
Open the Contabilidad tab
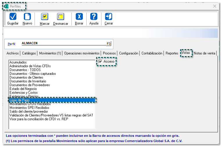click(x=152, y=53)
